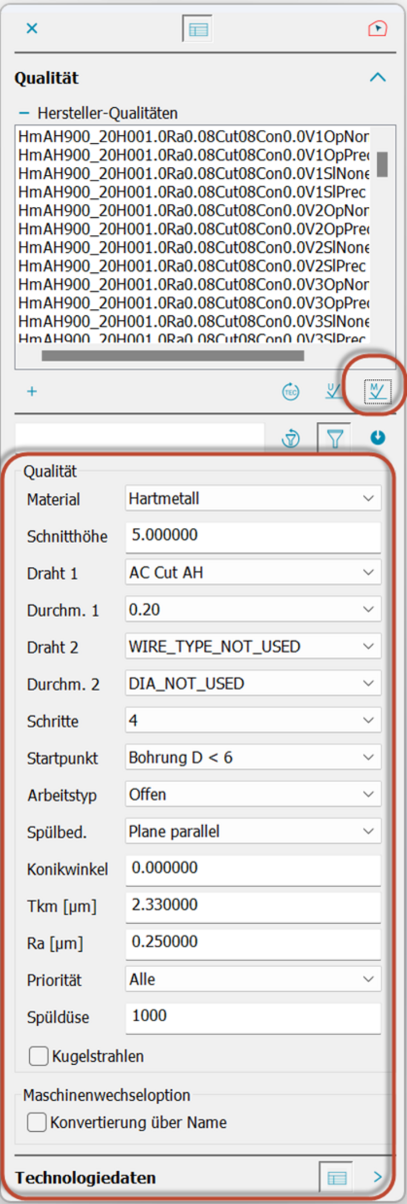407x1204 pixels.
Task: Click the round blue down-arrow icon
Action: click(x=377, y=438)
